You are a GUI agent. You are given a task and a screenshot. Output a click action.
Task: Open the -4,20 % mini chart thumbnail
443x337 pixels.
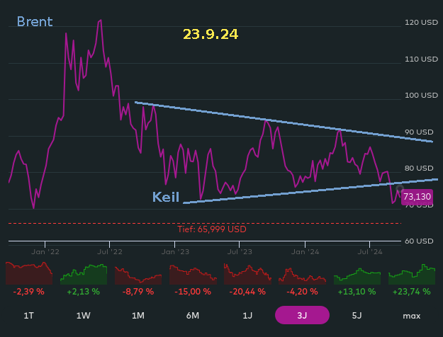click(x=302, y=275)
